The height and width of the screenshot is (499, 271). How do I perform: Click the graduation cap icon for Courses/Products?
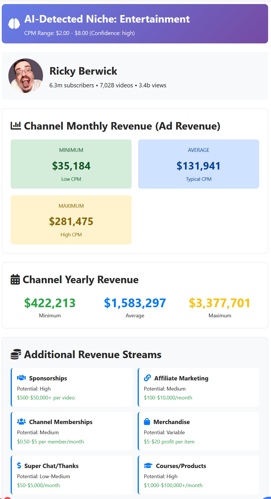click(148, 465)
